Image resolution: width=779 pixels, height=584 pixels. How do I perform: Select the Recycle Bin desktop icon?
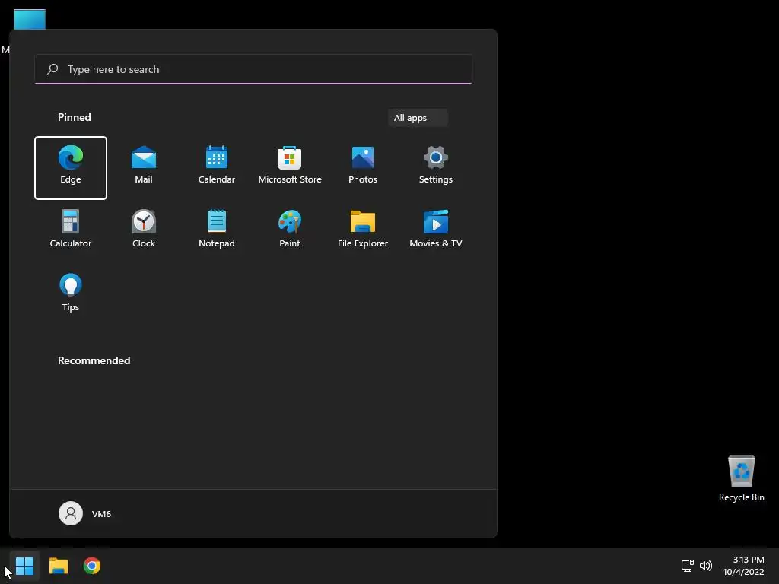coord(741,478)
